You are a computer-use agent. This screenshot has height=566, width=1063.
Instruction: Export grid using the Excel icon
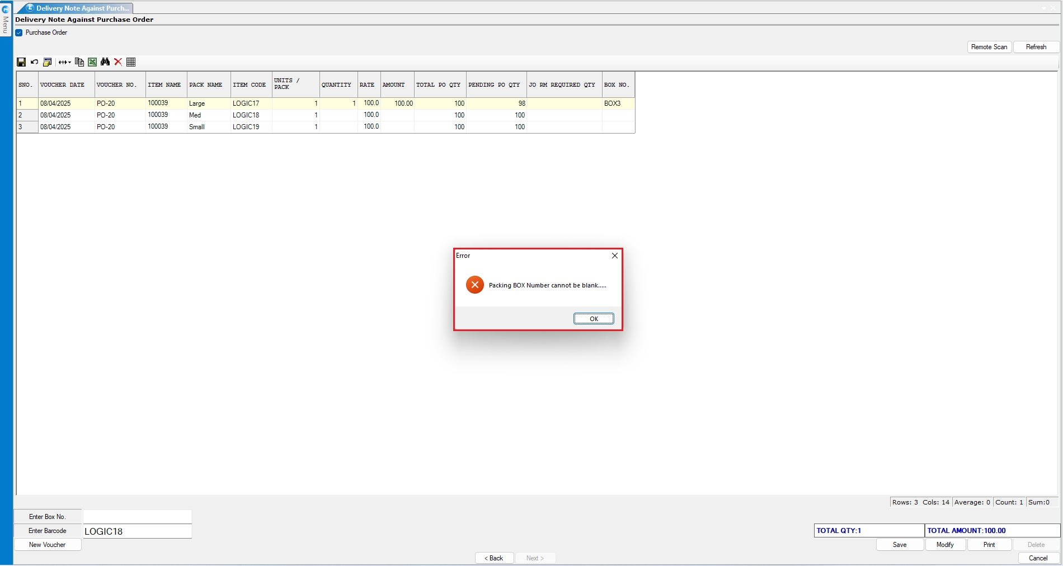coord(92,62)
